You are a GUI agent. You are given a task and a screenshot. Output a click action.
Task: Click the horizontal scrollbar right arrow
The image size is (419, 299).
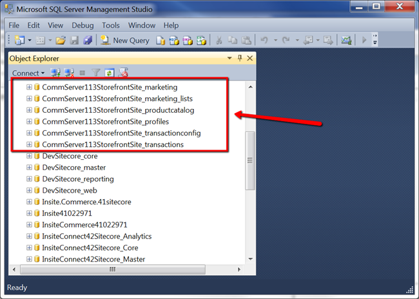click(x=239, y=269)
